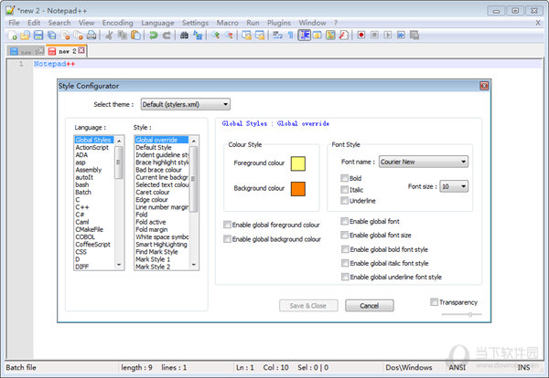
Task: Select Default Style in Style list
Action: 154,147
